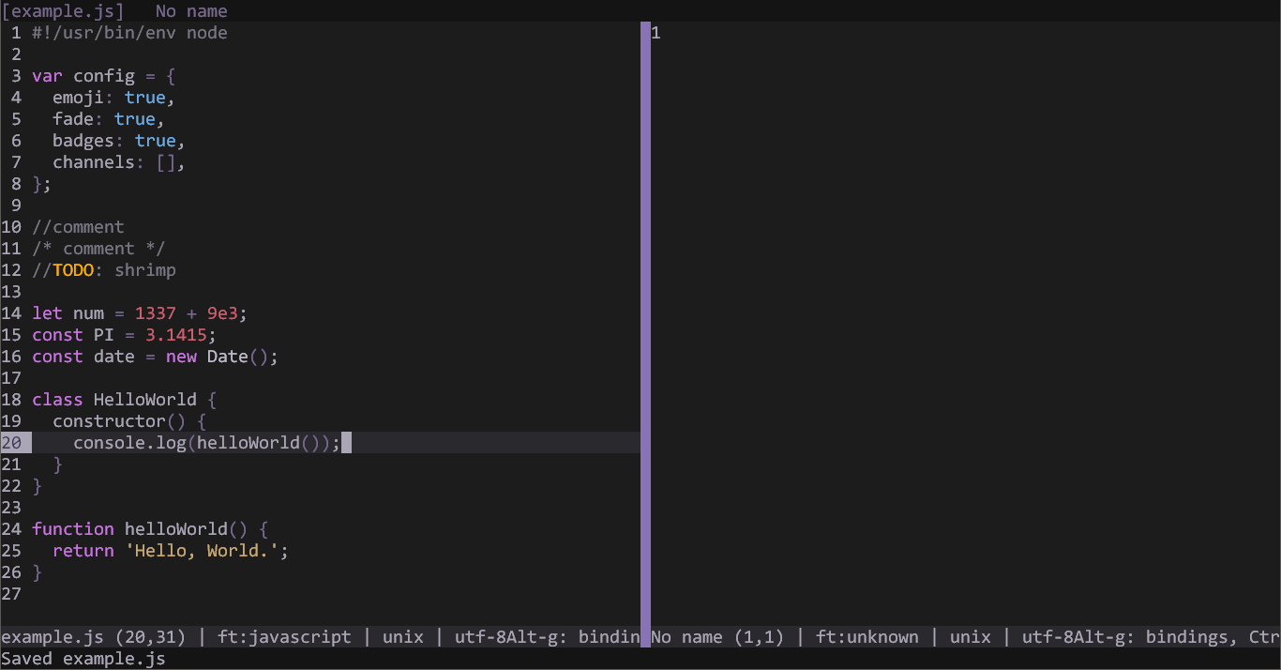Screen dimensions: 1281x670
Task: Click the highlighted TODO keyword
Action: (73, 270)
